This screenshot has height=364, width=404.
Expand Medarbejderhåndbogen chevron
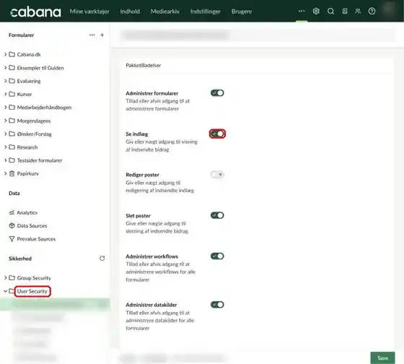click(x=6, y=107)
